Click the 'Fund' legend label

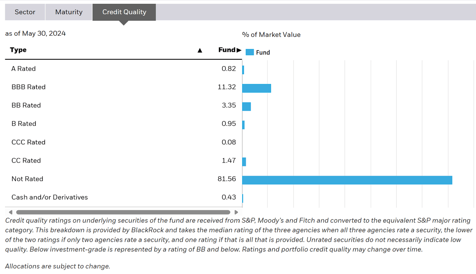263,53
